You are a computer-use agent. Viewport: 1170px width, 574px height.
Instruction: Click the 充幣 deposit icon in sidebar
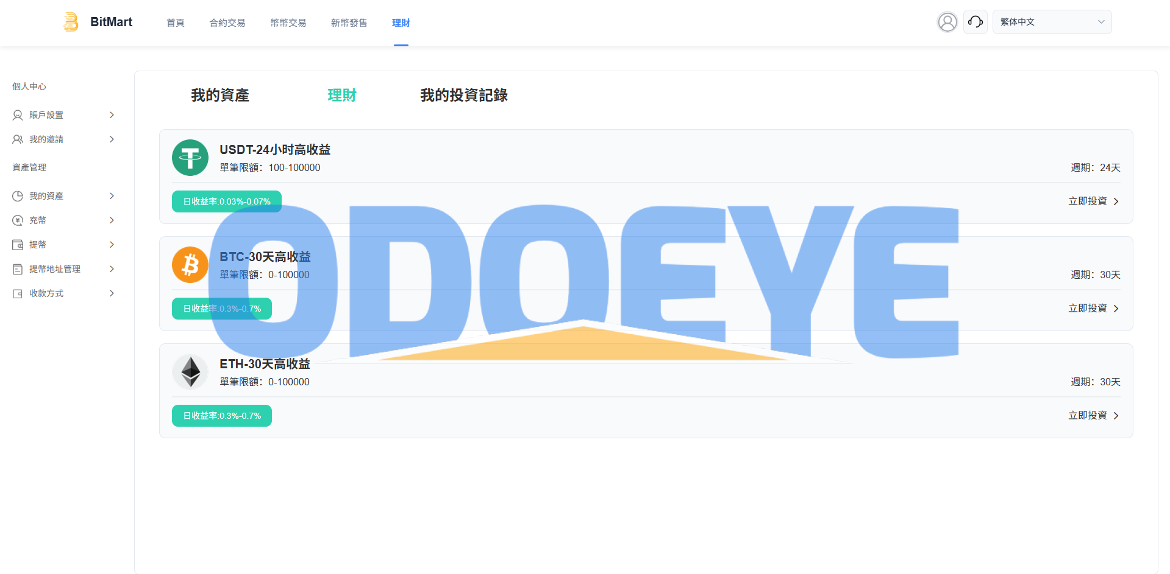point(18,220)
